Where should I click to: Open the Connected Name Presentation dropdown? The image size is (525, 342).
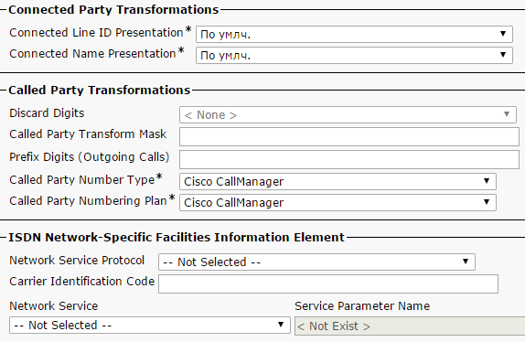(354, 55)
